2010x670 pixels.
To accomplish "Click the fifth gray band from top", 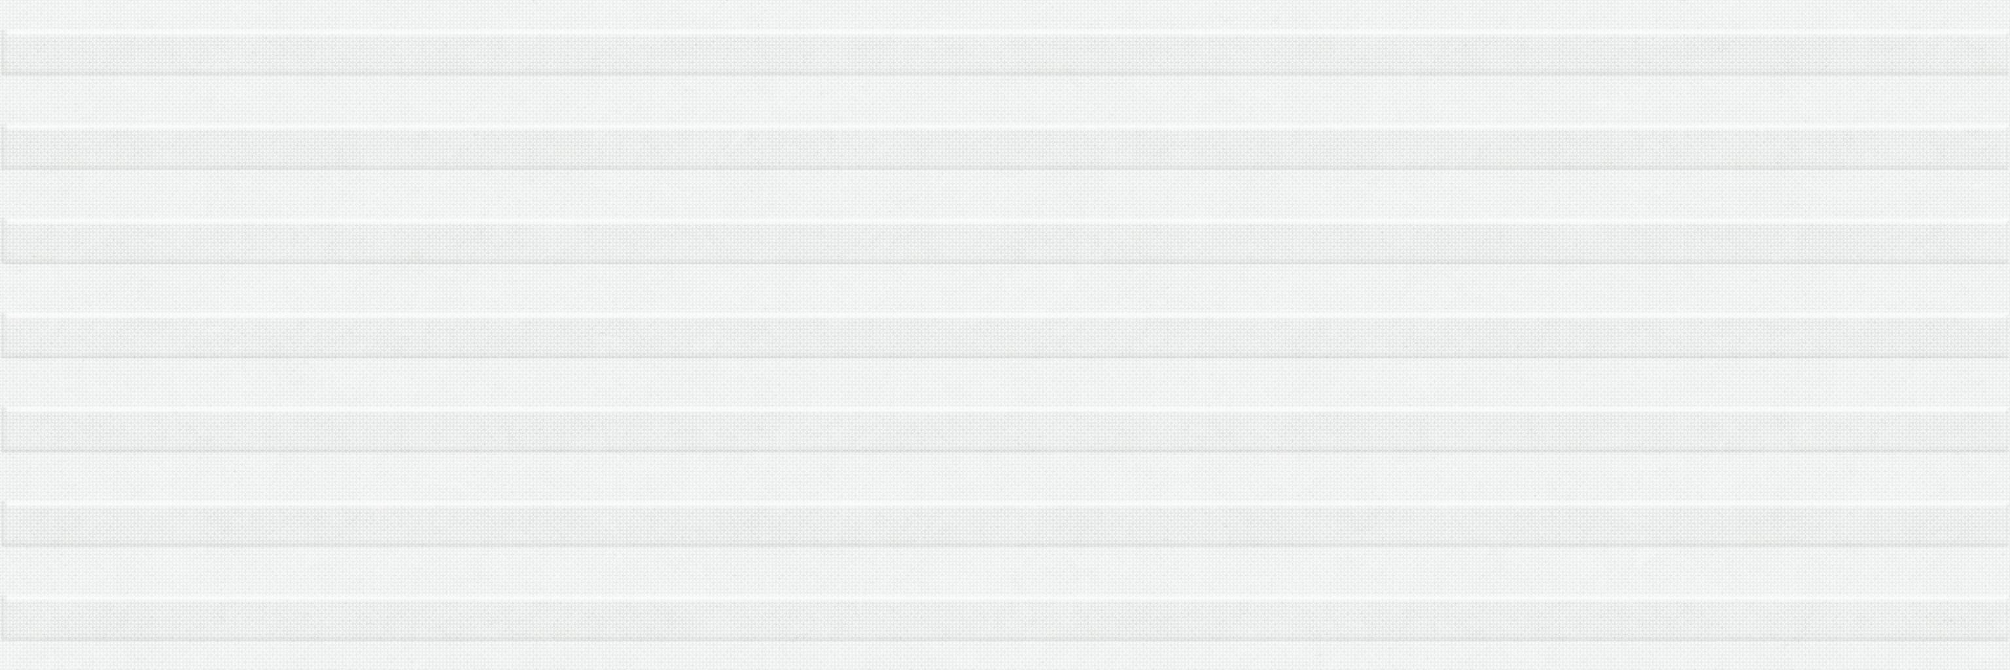I will click(x=1005, y=432).
